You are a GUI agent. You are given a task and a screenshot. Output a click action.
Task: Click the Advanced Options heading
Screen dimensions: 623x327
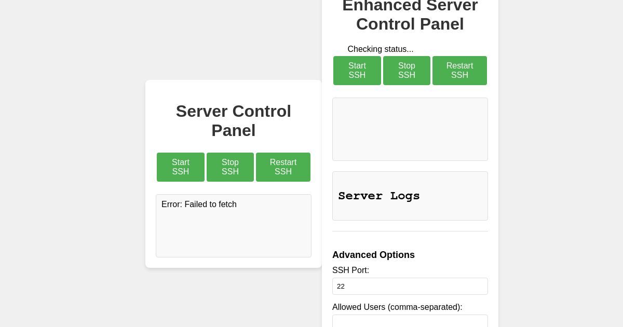click(373, 255)
